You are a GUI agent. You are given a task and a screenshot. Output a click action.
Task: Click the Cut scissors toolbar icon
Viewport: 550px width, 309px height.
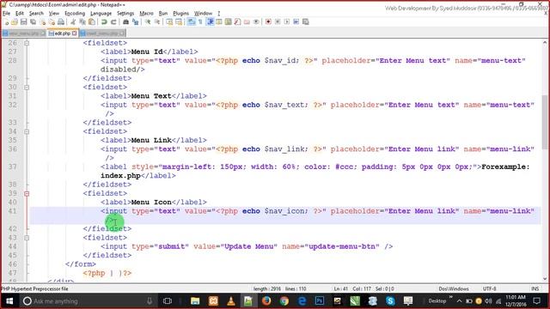click(x=73, y=21)
